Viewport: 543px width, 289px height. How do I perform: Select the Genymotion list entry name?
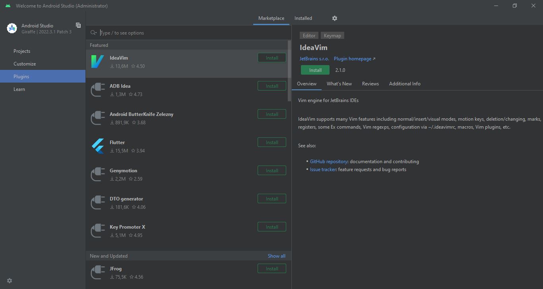click(x=123, y=171)
